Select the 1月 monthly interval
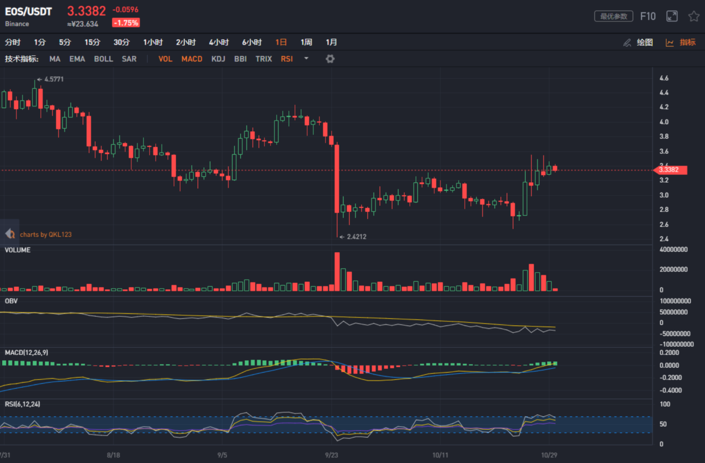 click(332, 42)
